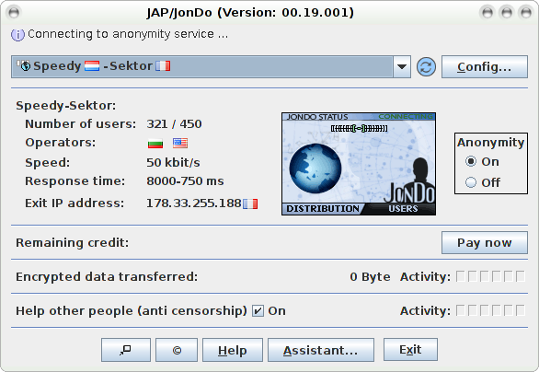Image resolution: width=539 pixels, height=372 pixels.
Task: Click the Bulgarian operator flag icon
Action: [155, 143]
